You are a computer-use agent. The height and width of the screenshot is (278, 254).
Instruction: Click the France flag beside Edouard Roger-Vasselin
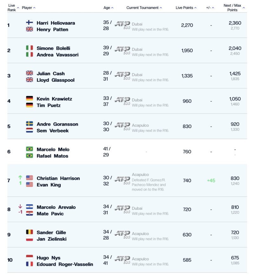pos(30,264)
